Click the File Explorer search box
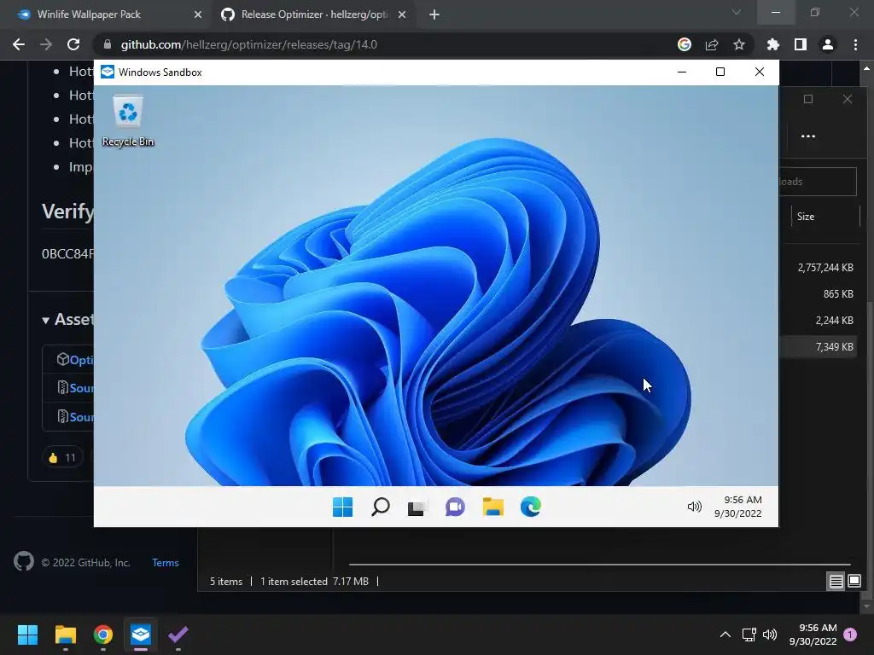 coord(818,182)
